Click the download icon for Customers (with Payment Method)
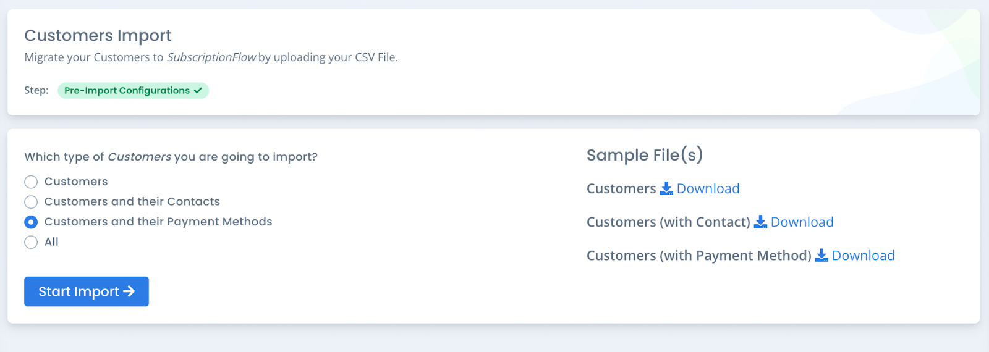The height and width of the screenshot is (352, 989). point(821,255)
